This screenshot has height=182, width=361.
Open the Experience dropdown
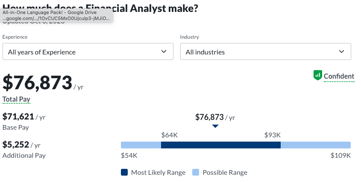click(88, 51)
